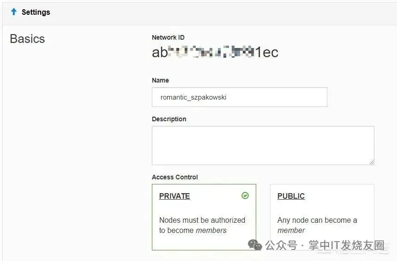Click the Settings title text
The height and width of the screenshot is (261, 397).
(36, 12)
